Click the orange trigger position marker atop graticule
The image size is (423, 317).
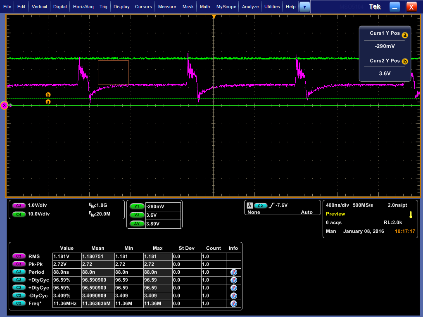point(214,17)
